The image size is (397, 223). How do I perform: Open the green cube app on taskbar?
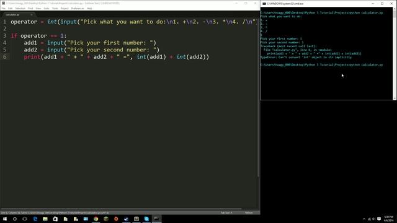tap(106, 219)
